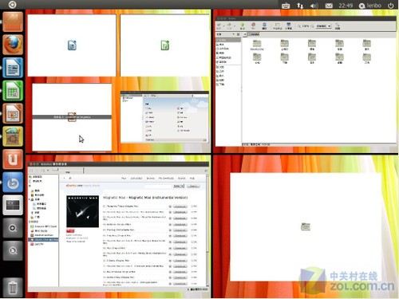This screenshot has height=299, width=399.
Task: Open the Trash in the launcher
Action: coord(13,287)
